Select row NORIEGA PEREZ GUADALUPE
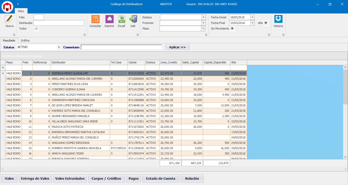Screen dimensions: 348x185 tap(126, 73)
